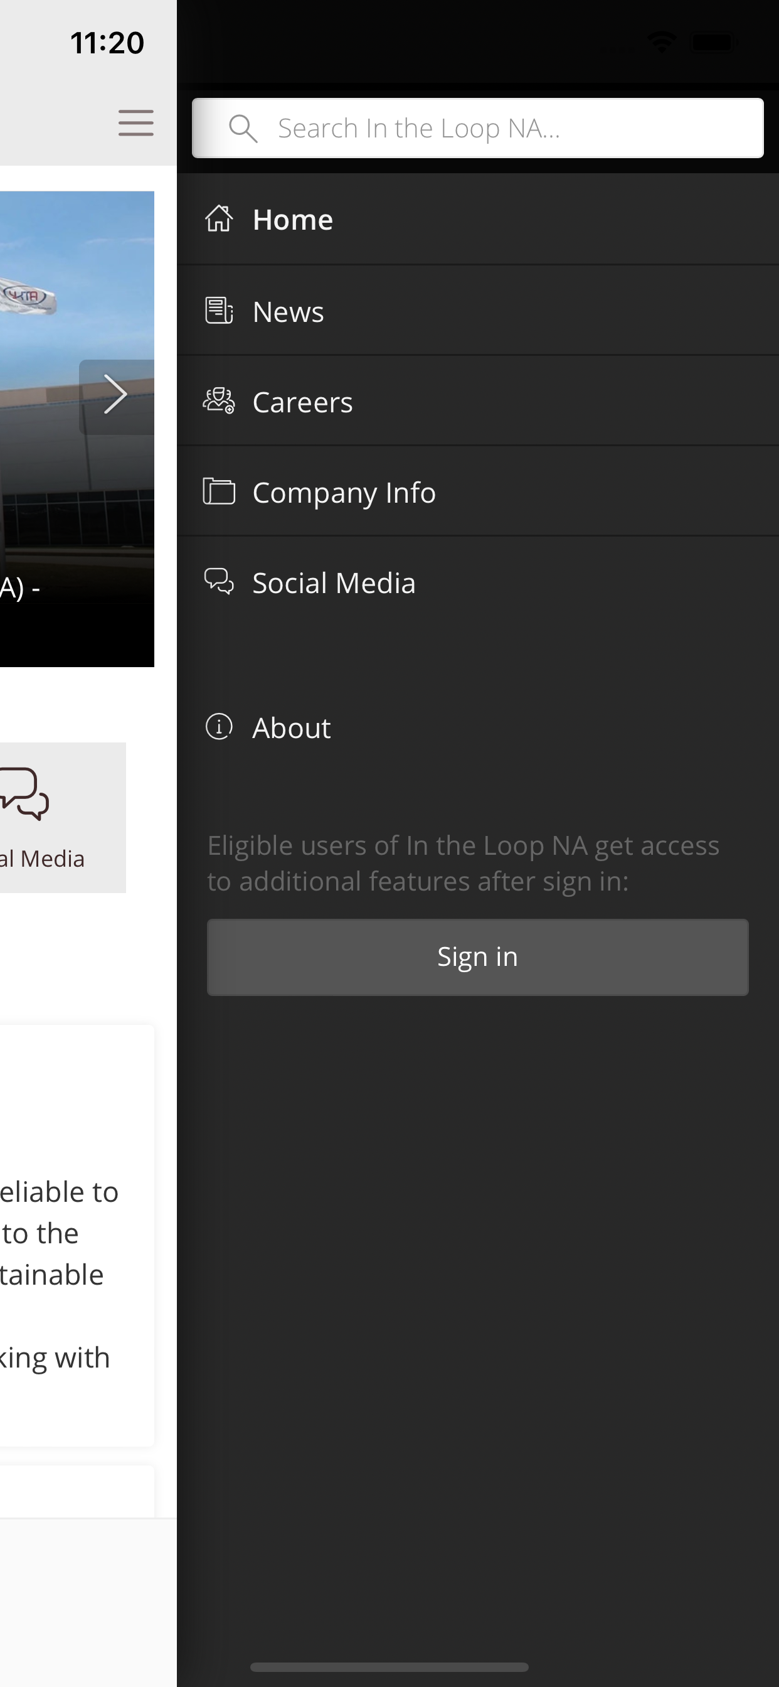
Task: Tap the hamburger menu icon
Action: click(135, 123)
